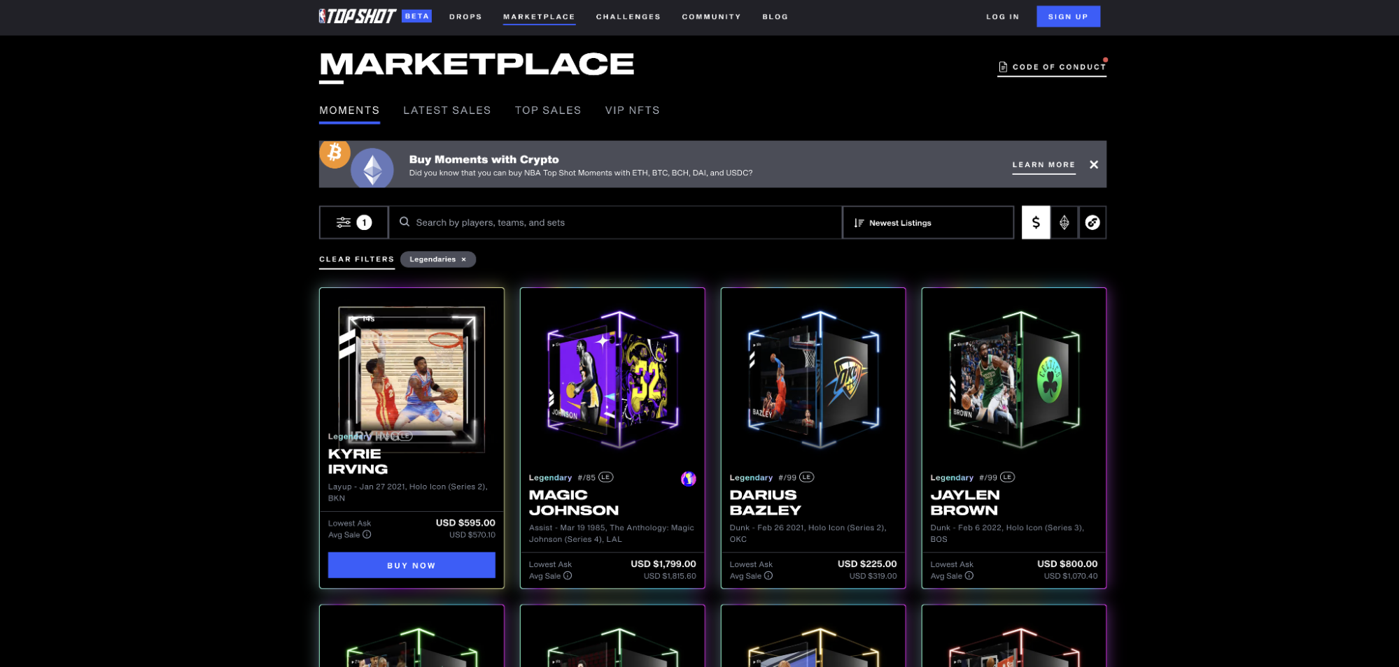
Task: Expand the Newest Listings sort dropdown
Action: pyautogui.click(x=928, y=222)
